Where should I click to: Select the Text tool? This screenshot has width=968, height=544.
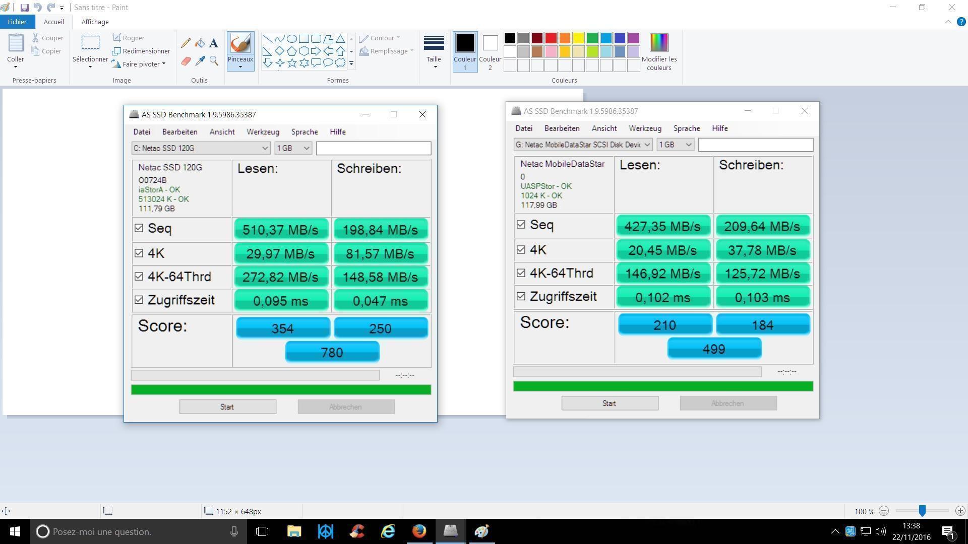214,43
